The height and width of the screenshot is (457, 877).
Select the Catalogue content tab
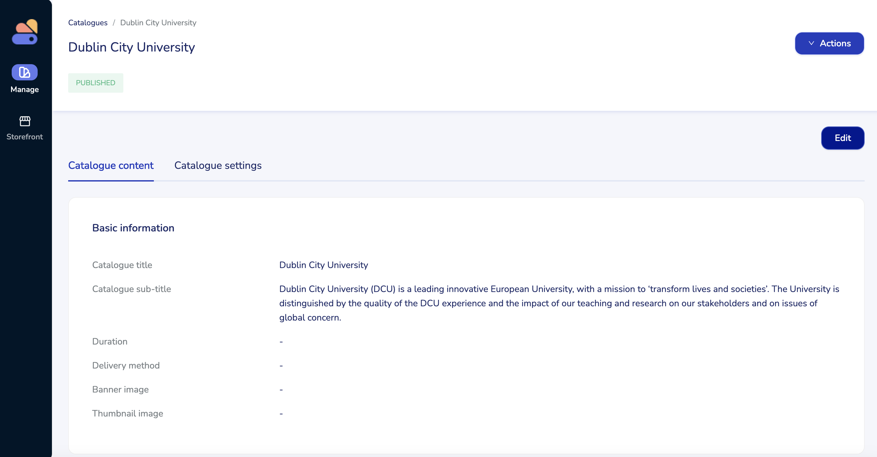click(111, 165)
